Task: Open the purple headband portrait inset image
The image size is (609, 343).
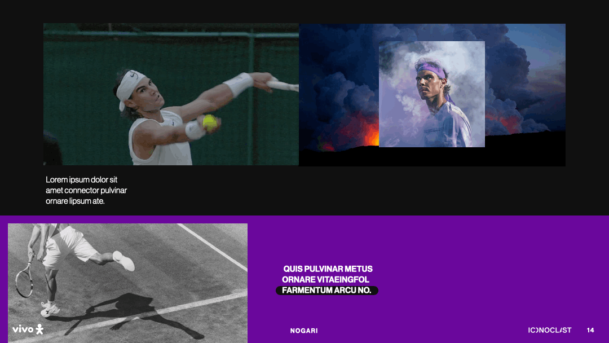Action: [x=432, y=94]
